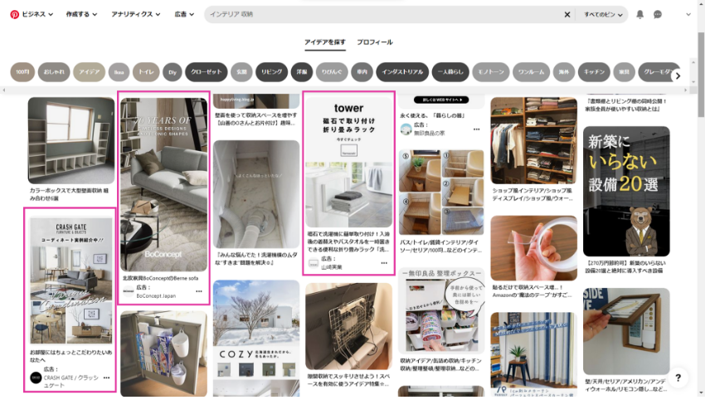Open the cabinet door storage pin image
The image size is (705, 400).
pyautogui.click(x=163, y=354)
